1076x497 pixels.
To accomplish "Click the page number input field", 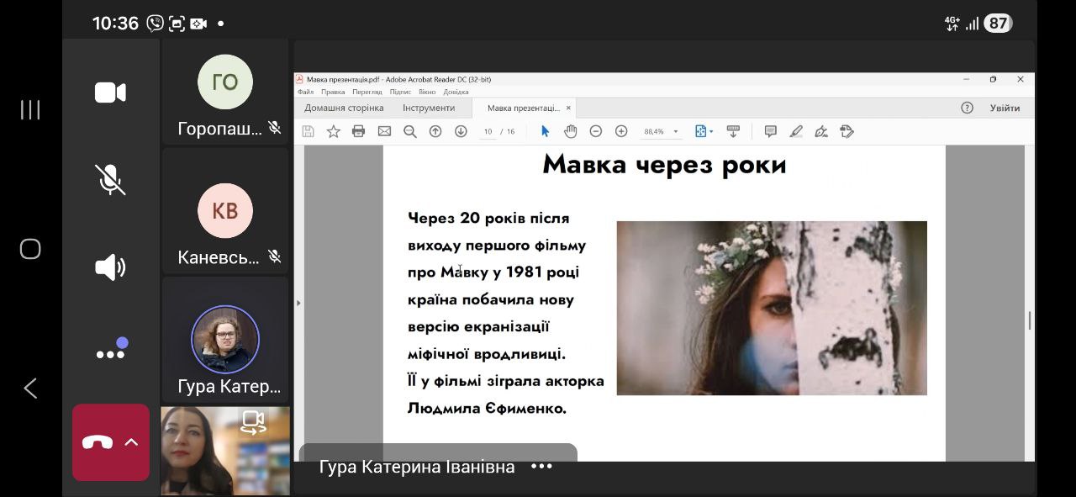I will click(488, 132).
